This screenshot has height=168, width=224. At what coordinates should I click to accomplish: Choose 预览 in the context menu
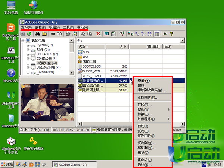153,85
